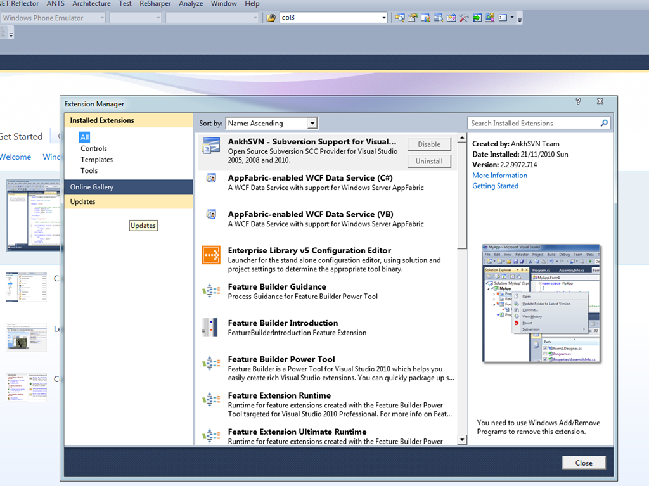Open the Sort by dropdown

[x=312, y=124]
